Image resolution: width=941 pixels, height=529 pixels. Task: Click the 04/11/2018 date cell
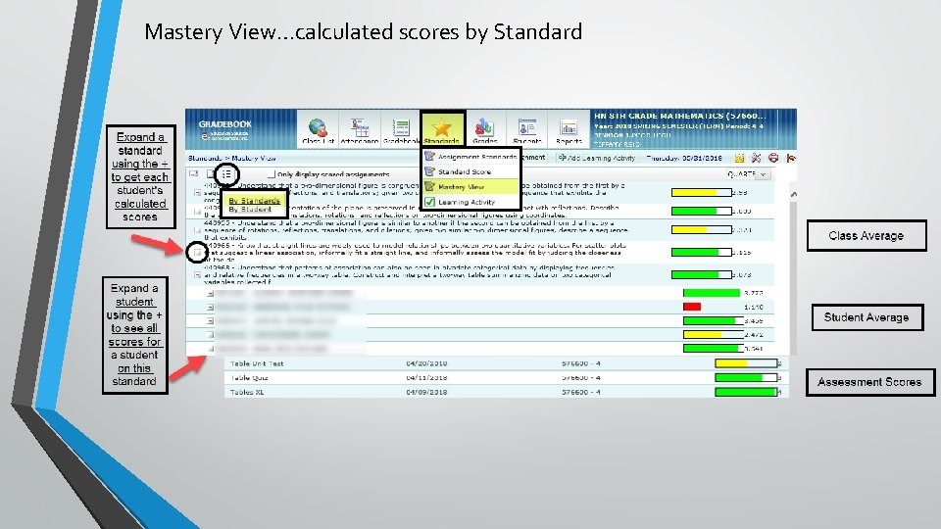pos(426,378)
